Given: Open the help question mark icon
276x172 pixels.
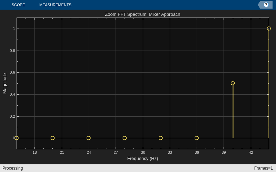Looking at the screenshot, I should (266, 5).
